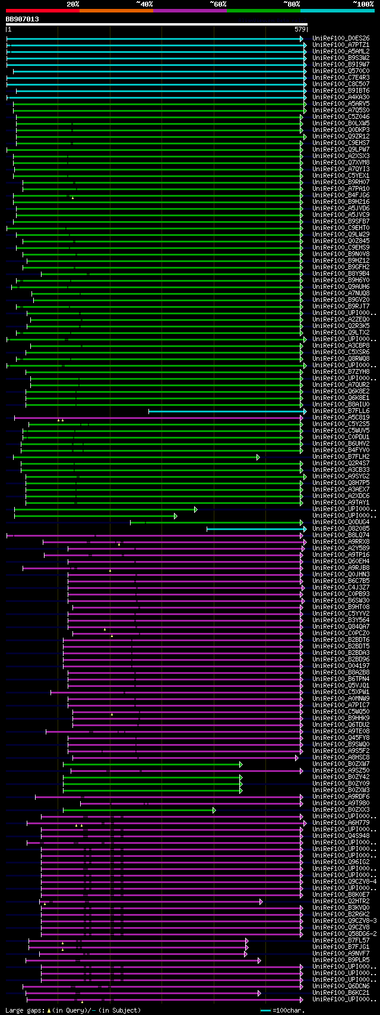The image size is (380, 1015).
Task: Click hit label UniRef100_Q570C0
Action: click(341, 71)
